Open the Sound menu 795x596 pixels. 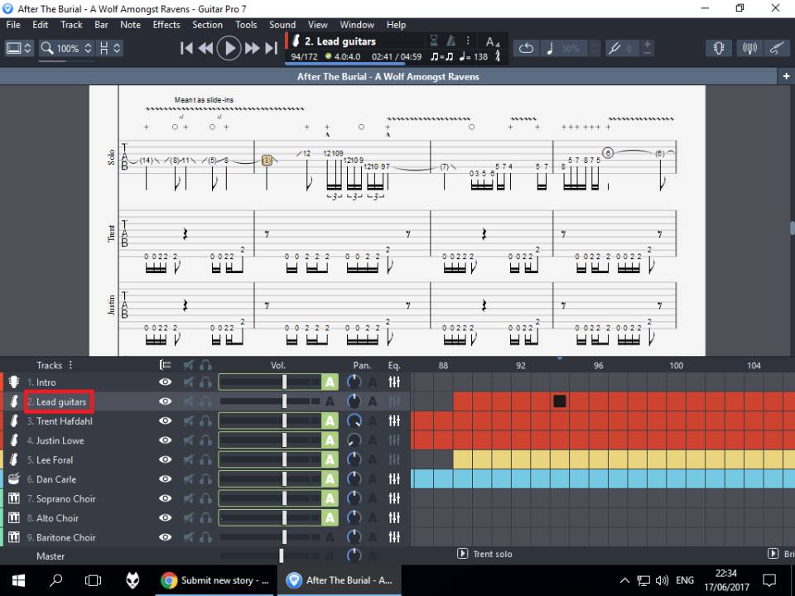[282, 25]
